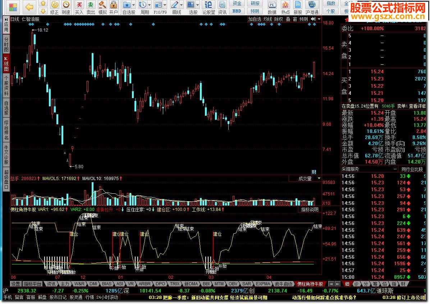The height and width of the screenshot is (304, 430).
Task: Click the down arrow toolbar icon
Action: pyautogui.click(x=43, y=11)
